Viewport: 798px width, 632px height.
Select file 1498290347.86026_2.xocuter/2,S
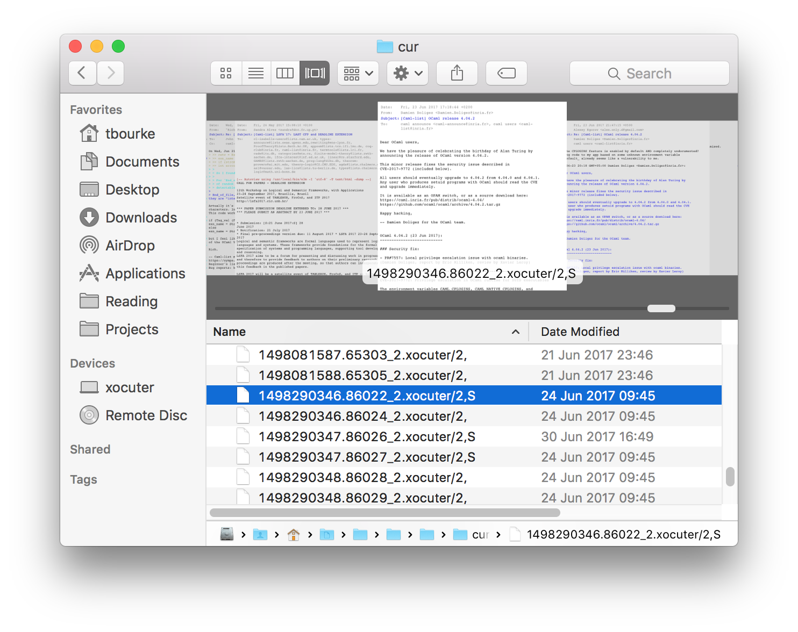pyautogui.click(x=464, y=436)
